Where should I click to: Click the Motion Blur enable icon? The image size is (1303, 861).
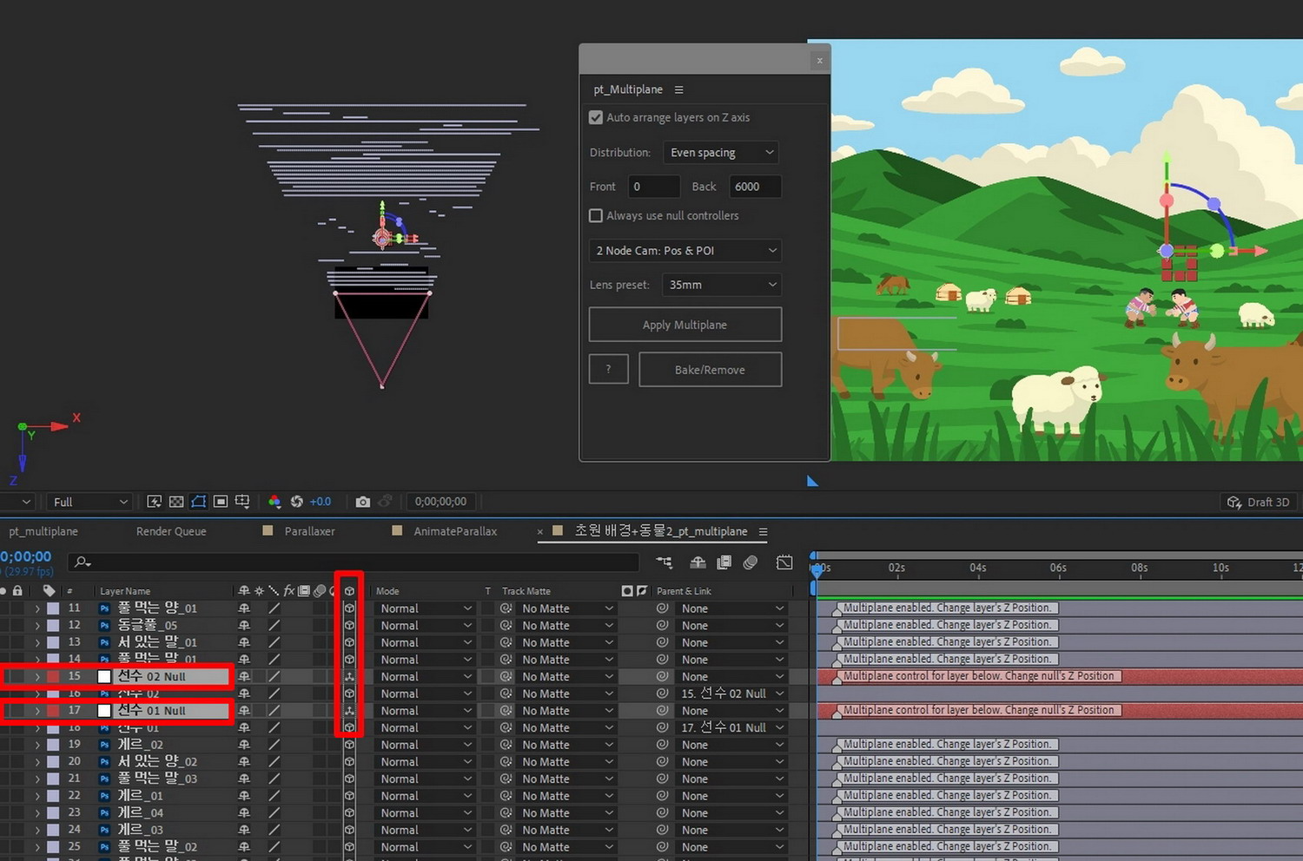751,562
